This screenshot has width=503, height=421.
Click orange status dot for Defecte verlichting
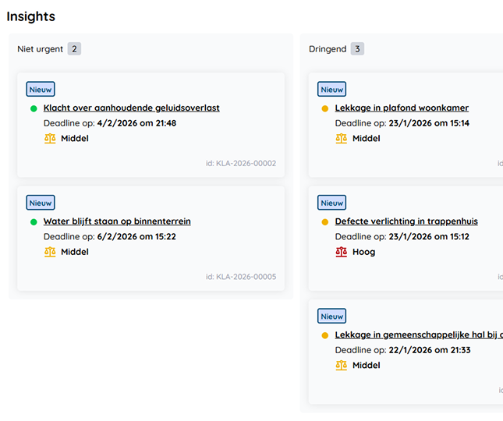pyautogui.click(x=325, y=221)
